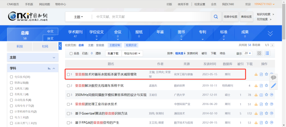This screenshot has height=127, width=286.
Task: Star result 6 基于FPGA的亚音频信号的产生
Action: pyautogui.click(x=266, y=123)
